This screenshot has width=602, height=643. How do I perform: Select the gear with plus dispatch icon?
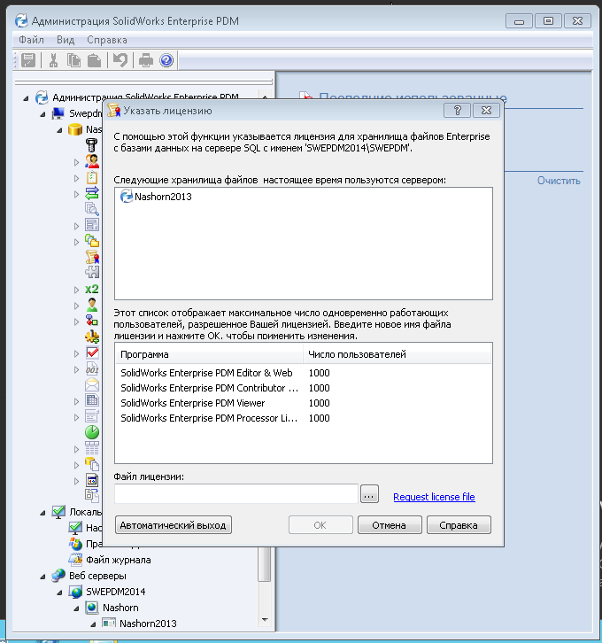click(x=92, y=337)
